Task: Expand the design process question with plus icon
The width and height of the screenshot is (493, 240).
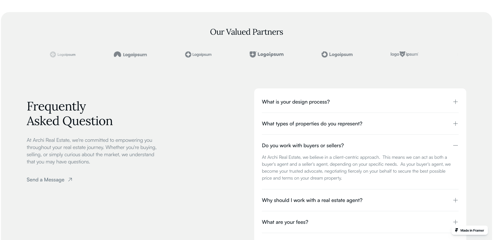Action: [x=456, y=102]
